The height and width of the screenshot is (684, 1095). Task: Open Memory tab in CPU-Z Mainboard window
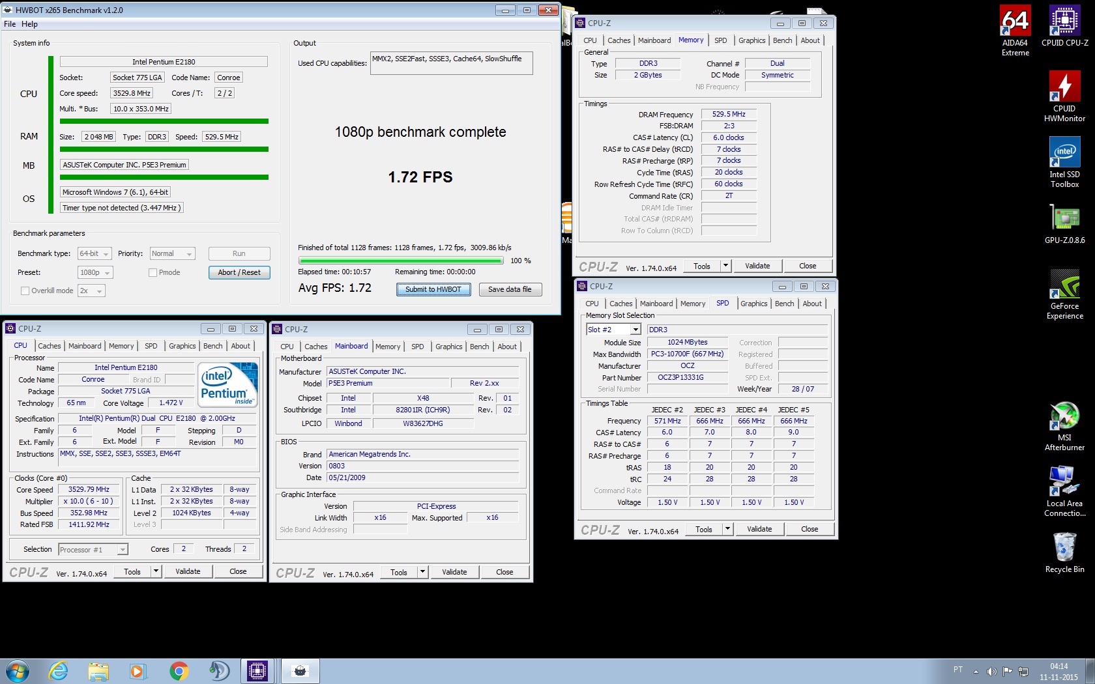pyautogui.click(x=388, y=347)
